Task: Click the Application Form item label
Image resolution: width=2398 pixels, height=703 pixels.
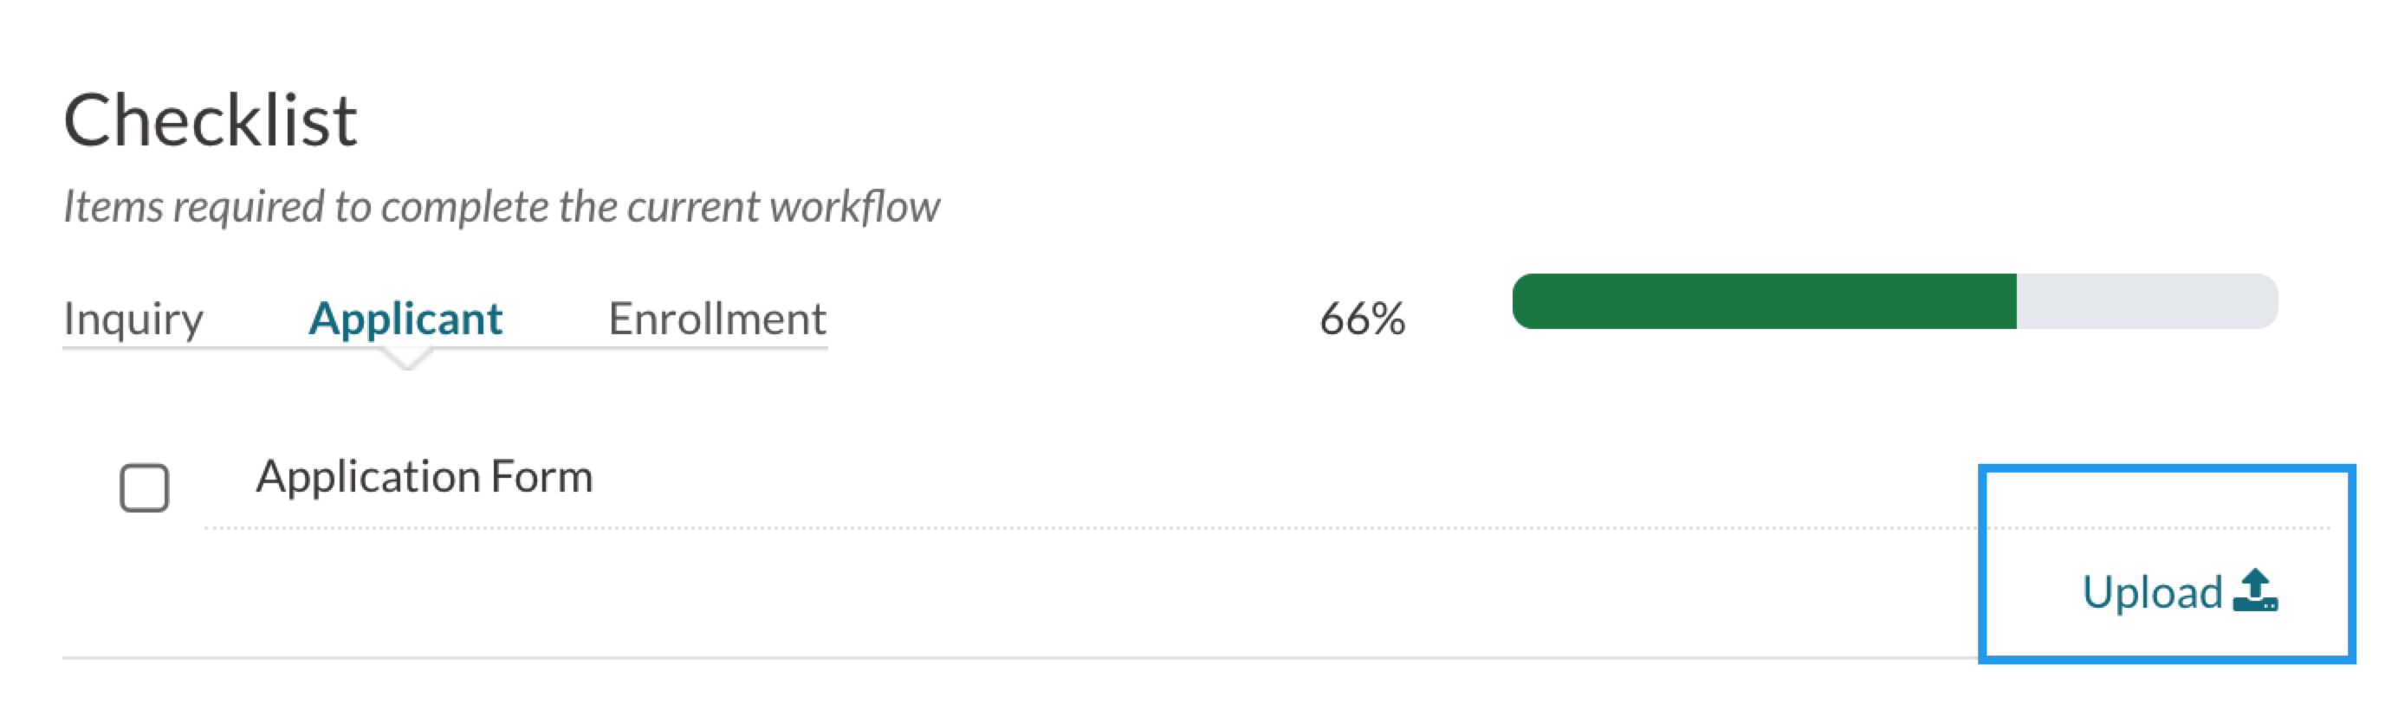Action: (425, 476)
